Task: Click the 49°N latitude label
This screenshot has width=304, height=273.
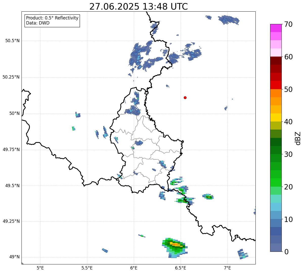Action: [14, 257]
